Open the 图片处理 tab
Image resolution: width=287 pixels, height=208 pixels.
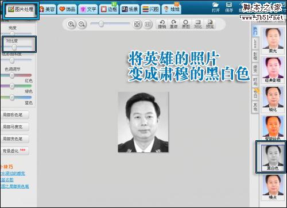point(21,9)
